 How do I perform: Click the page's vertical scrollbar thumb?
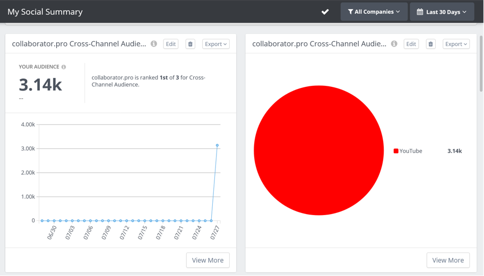pyautogui.click(x=481, y=64)
